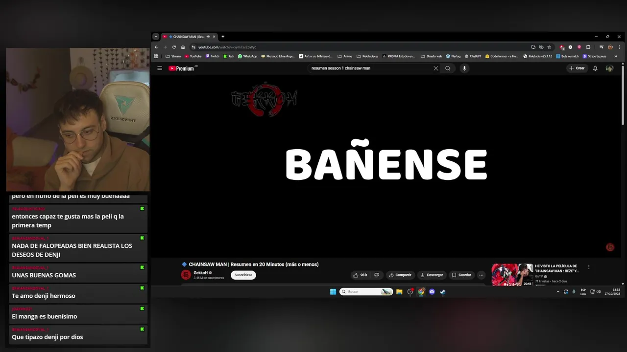627x352 pixels.
Task: Open the GekkoH channel name link
Action: click(200, 273)
